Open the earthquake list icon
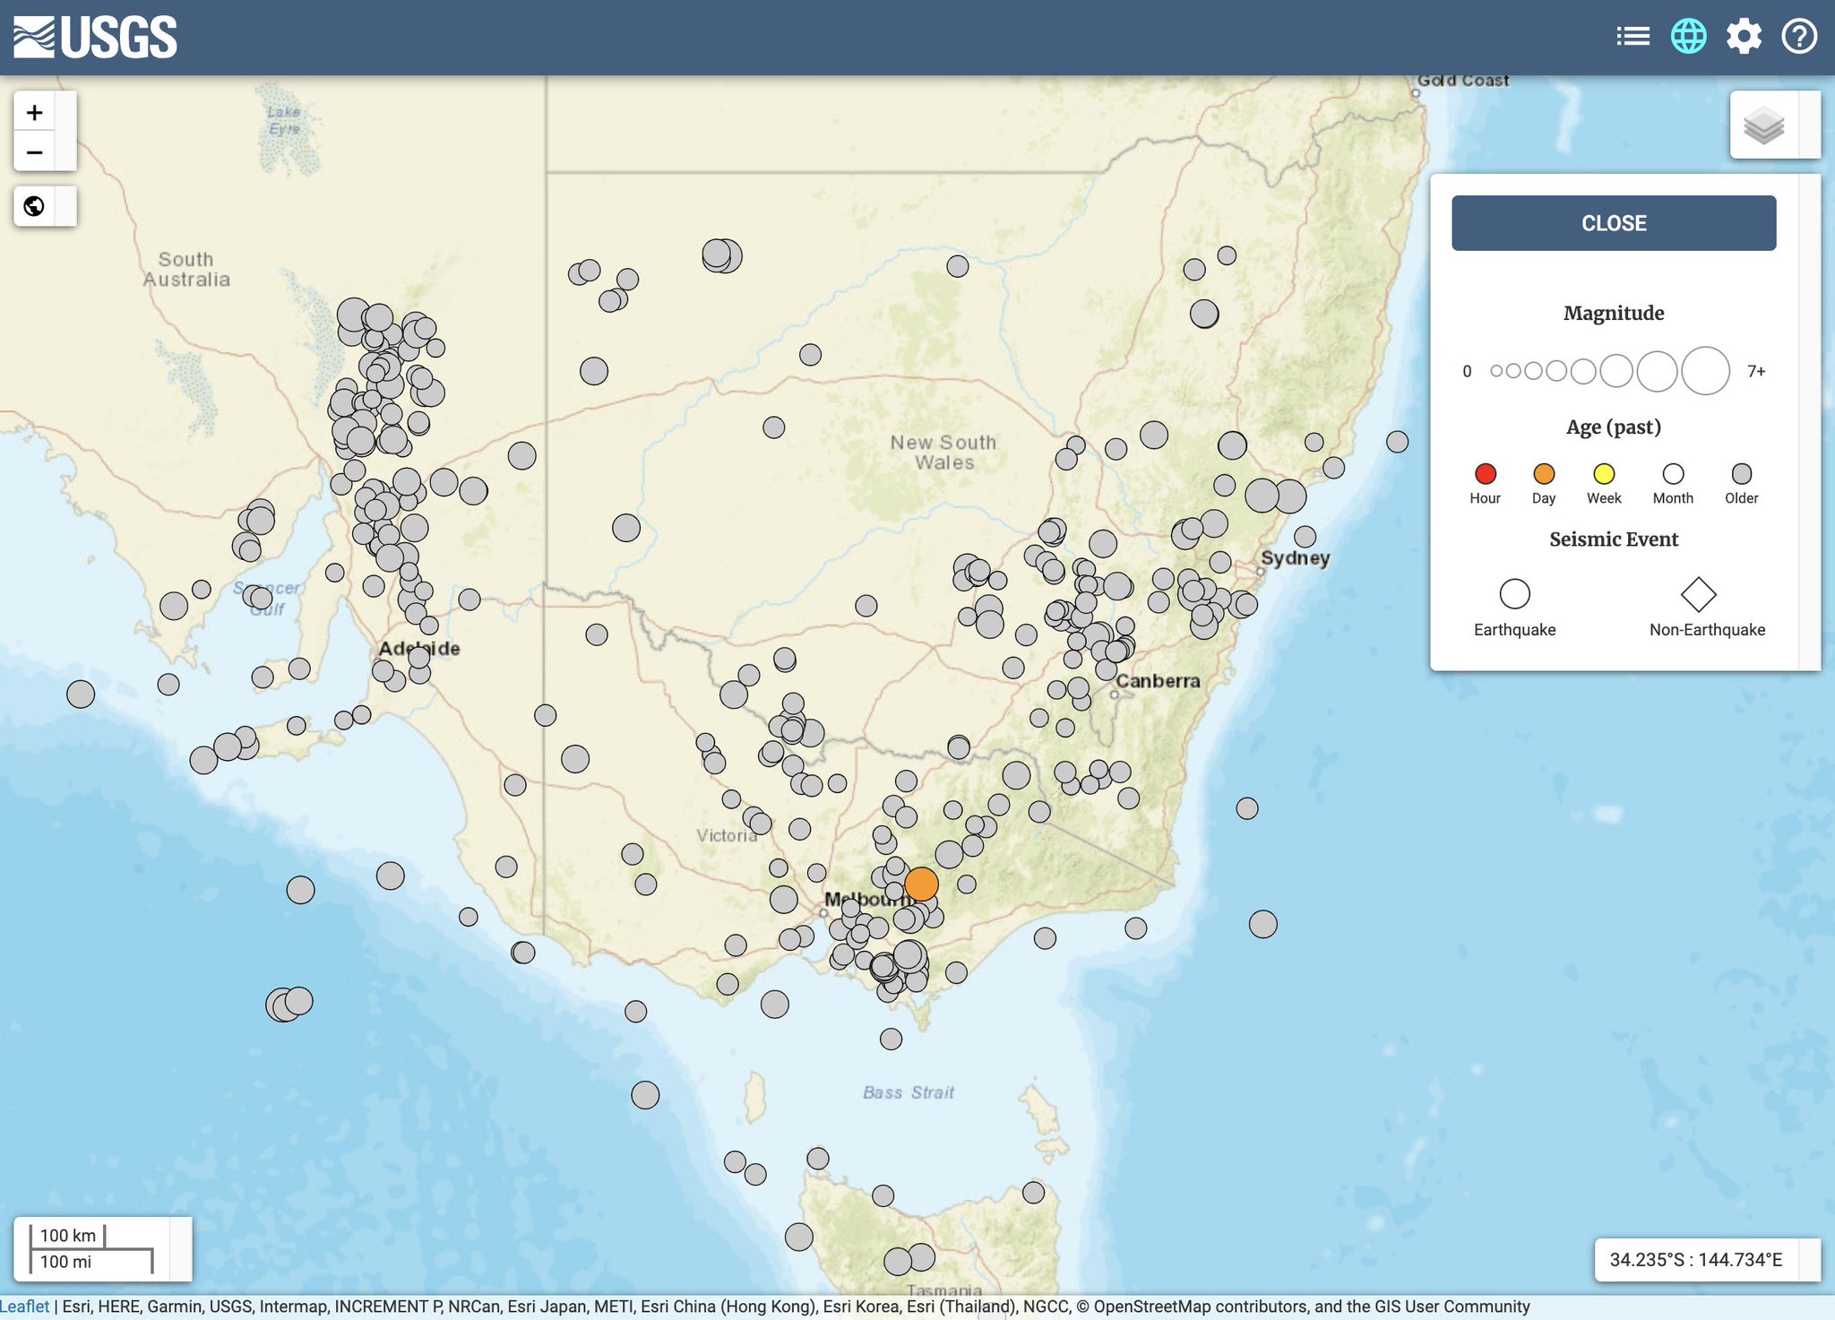Screen dimensions: 1835x1320 (x=1633, y=37)
